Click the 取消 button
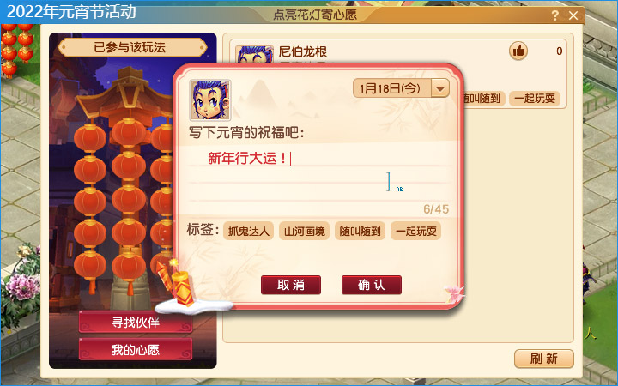 click(291, 285)
